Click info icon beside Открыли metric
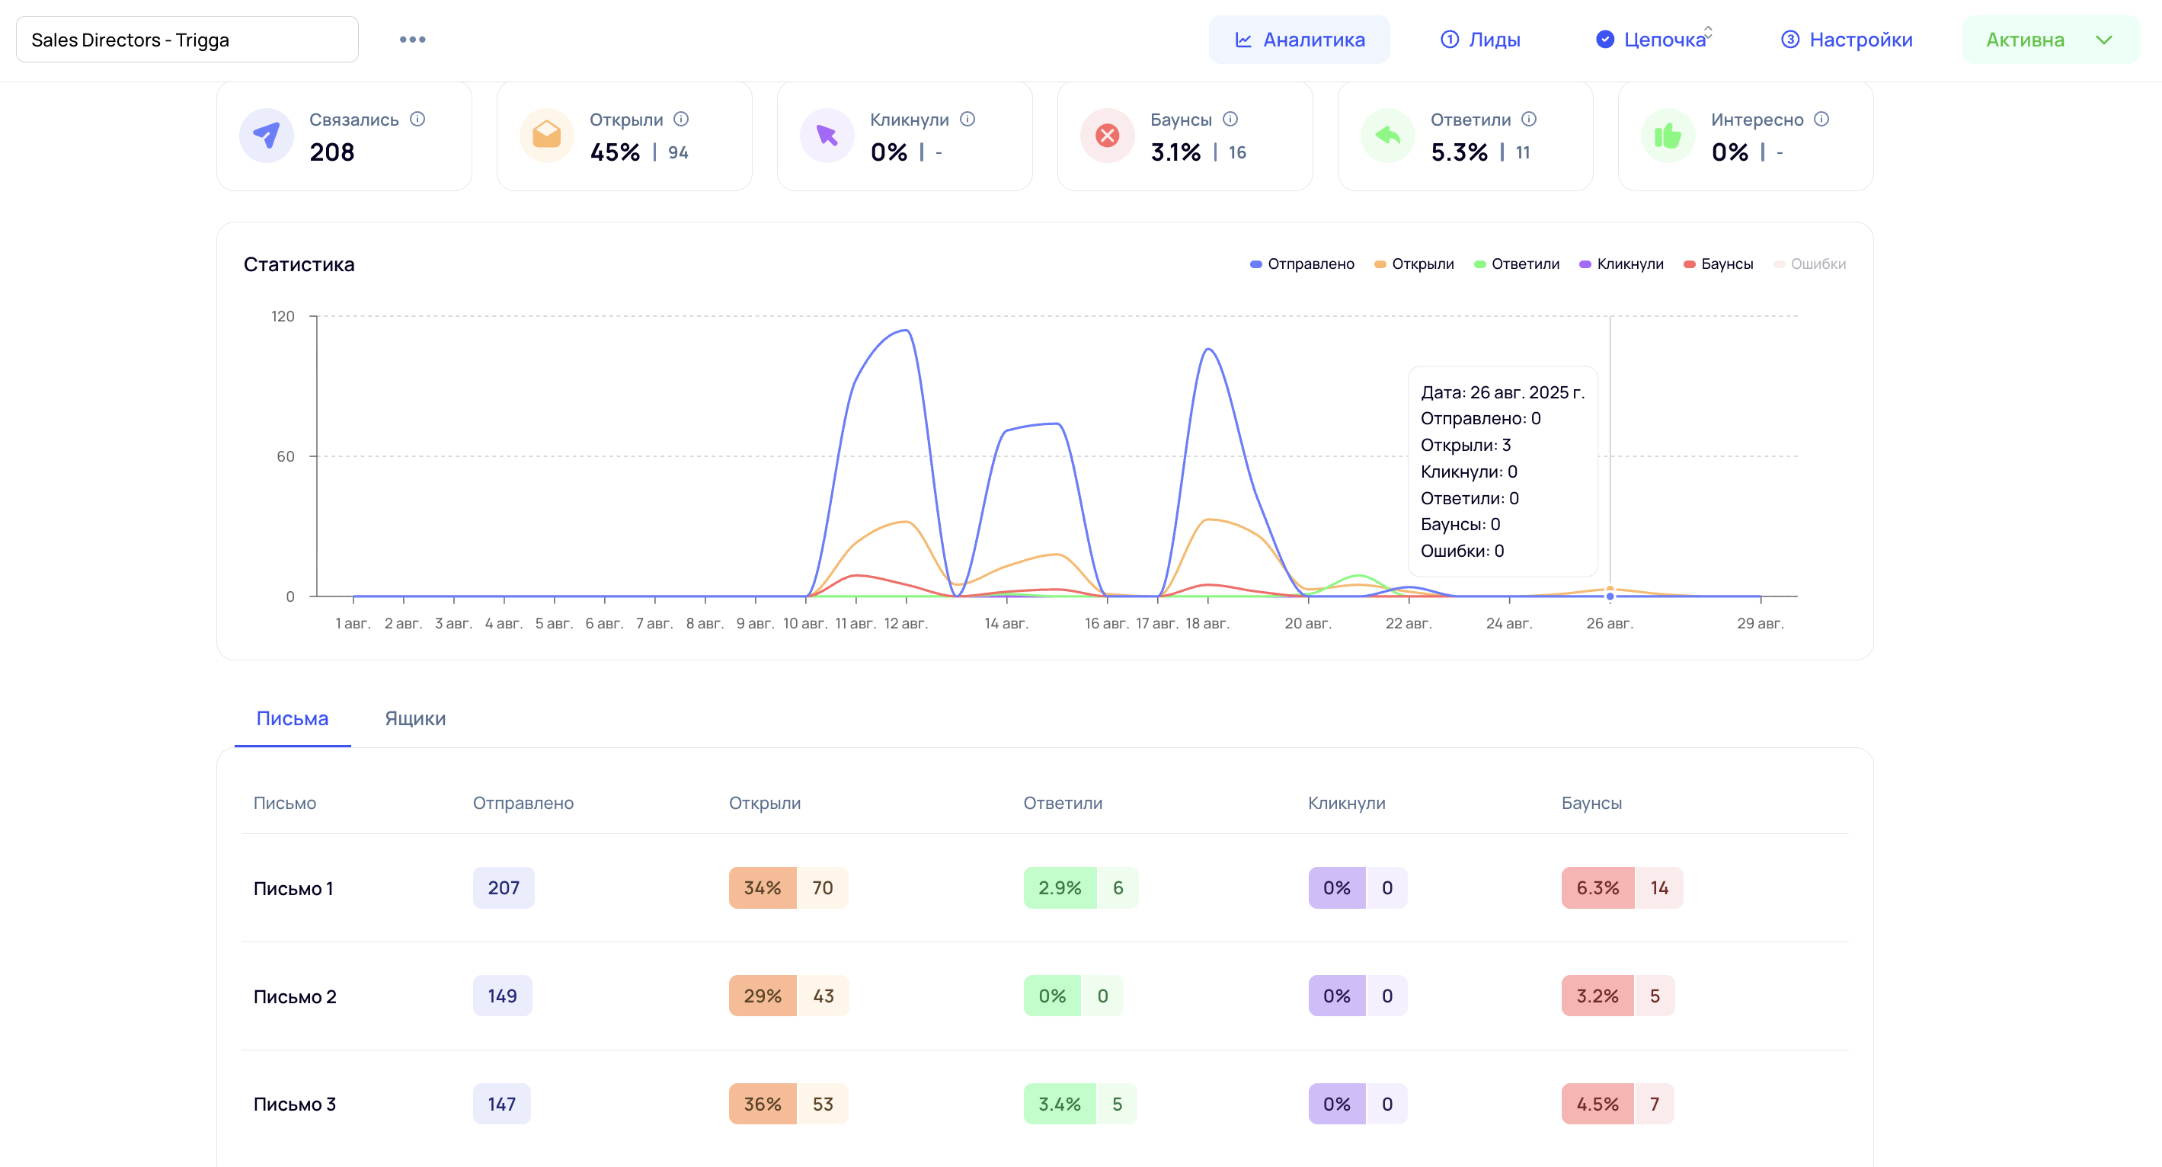 coord(680,119)
